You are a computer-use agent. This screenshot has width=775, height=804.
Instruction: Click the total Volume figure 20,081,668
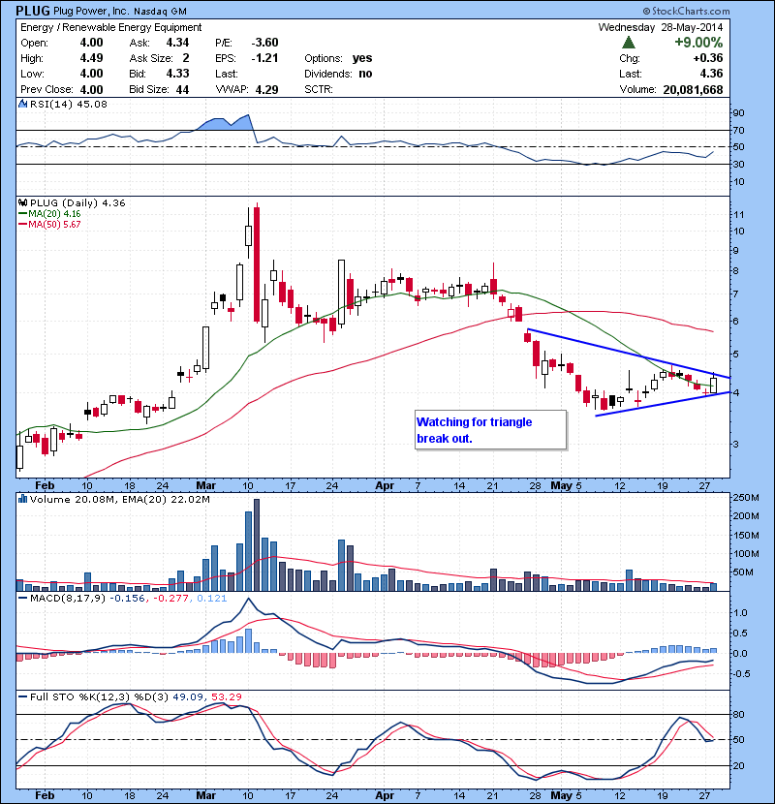(x=693, y=90)
